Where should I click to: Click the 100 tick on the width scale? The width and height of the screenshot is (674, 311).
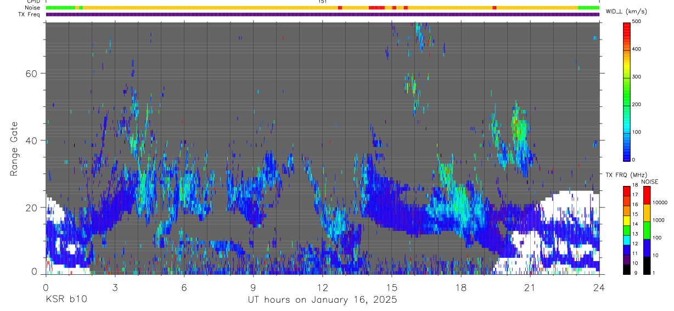pyautogui.click(x=637, y=132)
